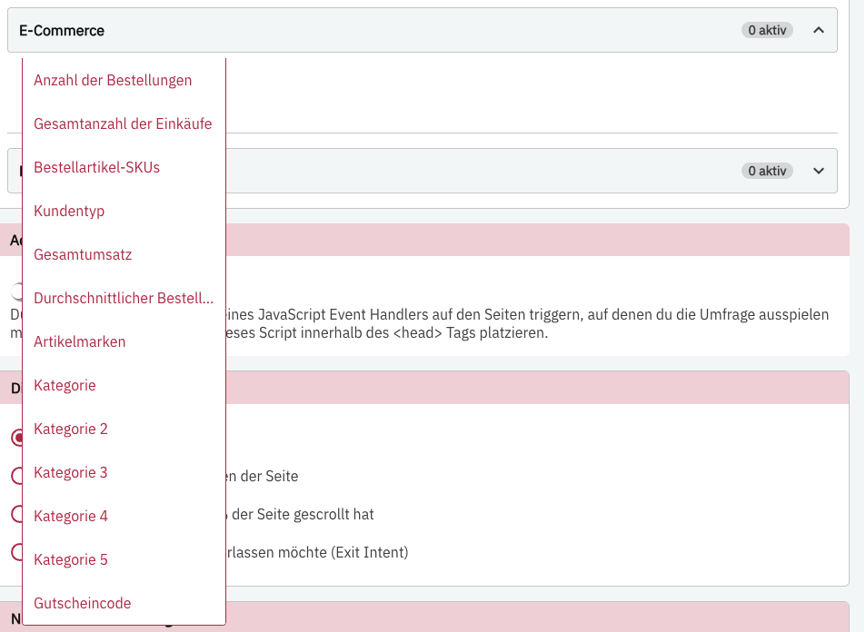Pick the 'Artikelmarken' entry
Screen dimensions: 866x632
pyautogui.click(x=79, y=341)
